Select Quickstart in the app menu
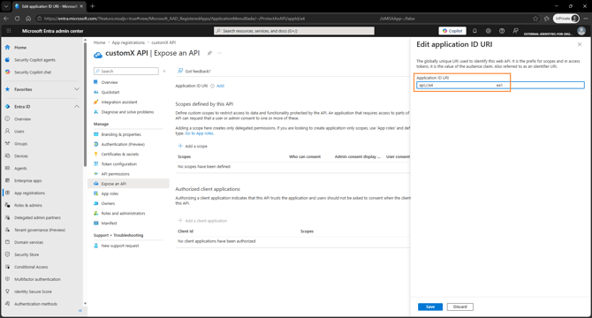Viewport: 592px width, 318px height. [110, 92]
